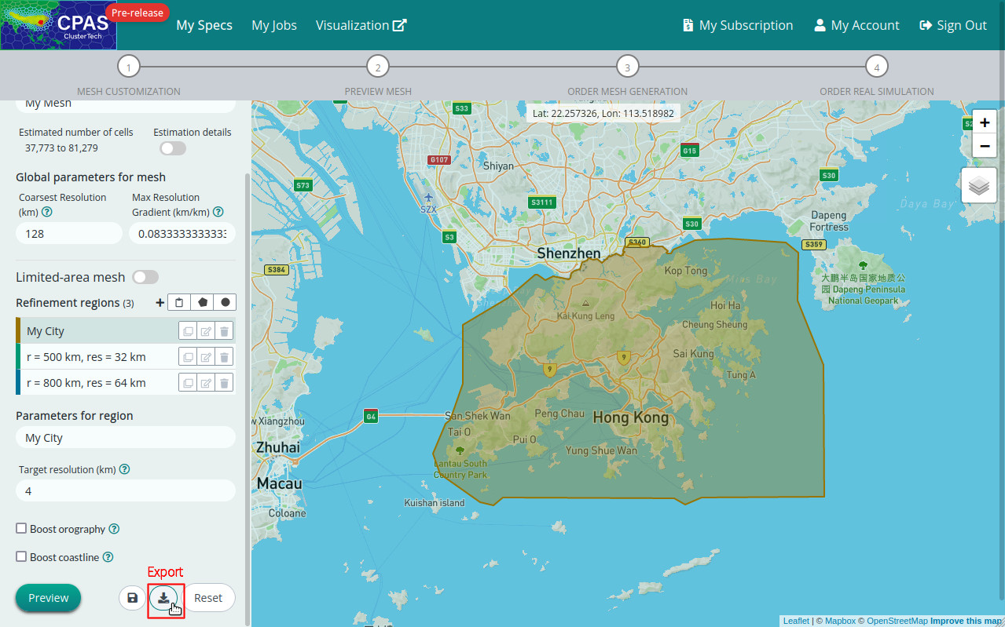Edit the r = 800 km region
This screenshot has height=627, width=1005.
point(206,383)
